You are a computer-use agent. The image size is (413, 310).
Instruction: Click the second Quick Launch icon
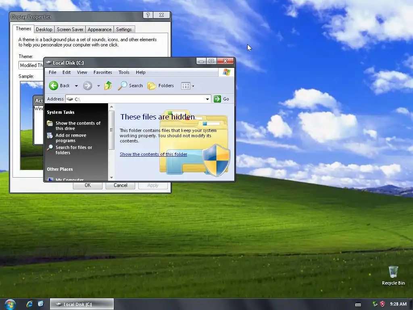(41, 304)
